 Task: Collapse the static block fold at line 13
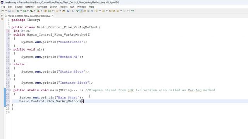(x=10, y=64)
